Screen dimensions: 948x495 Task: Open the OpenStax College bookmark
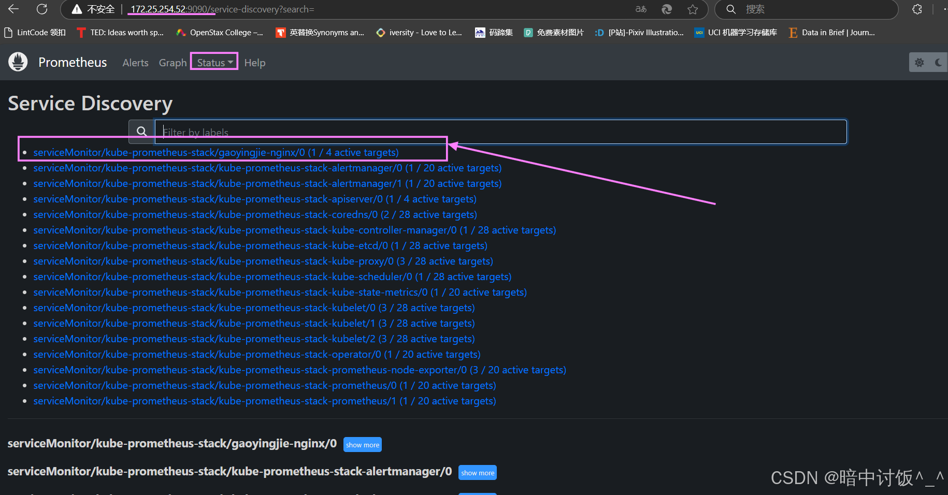pyautogui.click(x=220, y=33)
